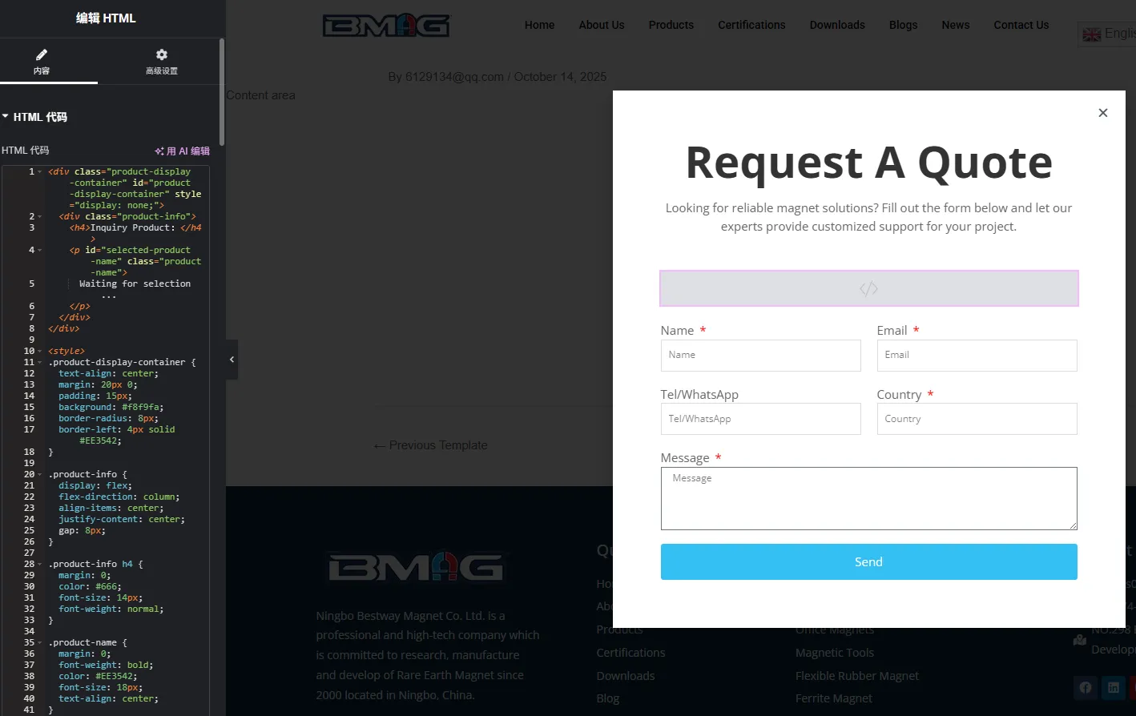Click into the Email input field

pyautogui.click(x=976, y=356)
